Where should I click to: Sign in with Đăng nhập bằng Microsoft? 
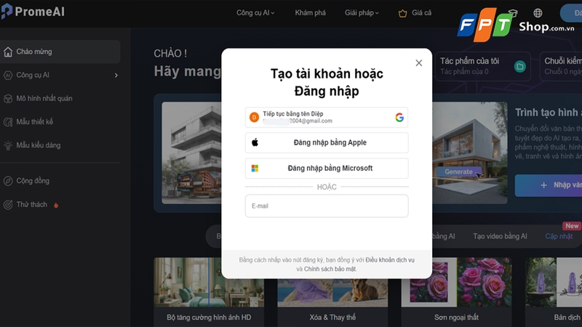tap(327, 169)
